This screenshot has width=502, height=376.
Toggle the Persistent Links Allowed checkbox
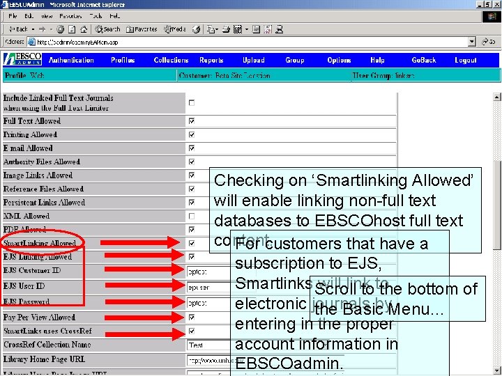coord(192,203)
